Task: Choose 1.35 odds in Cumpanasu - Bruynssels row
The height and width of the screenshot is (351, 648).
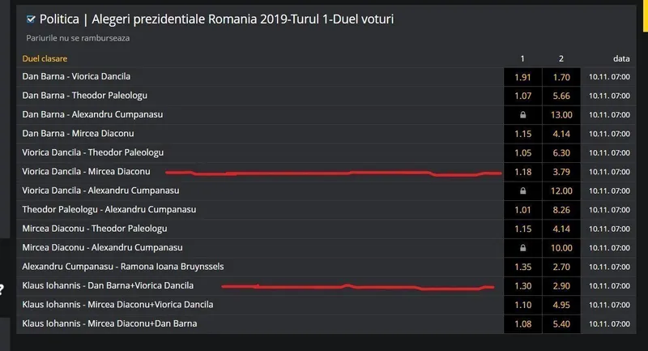Action: pyautogui.click(x=522, y=266)
